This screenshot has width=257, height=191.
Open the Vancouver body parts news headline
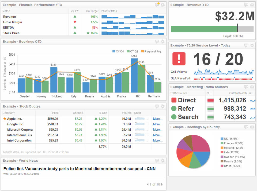coord(80,169)
